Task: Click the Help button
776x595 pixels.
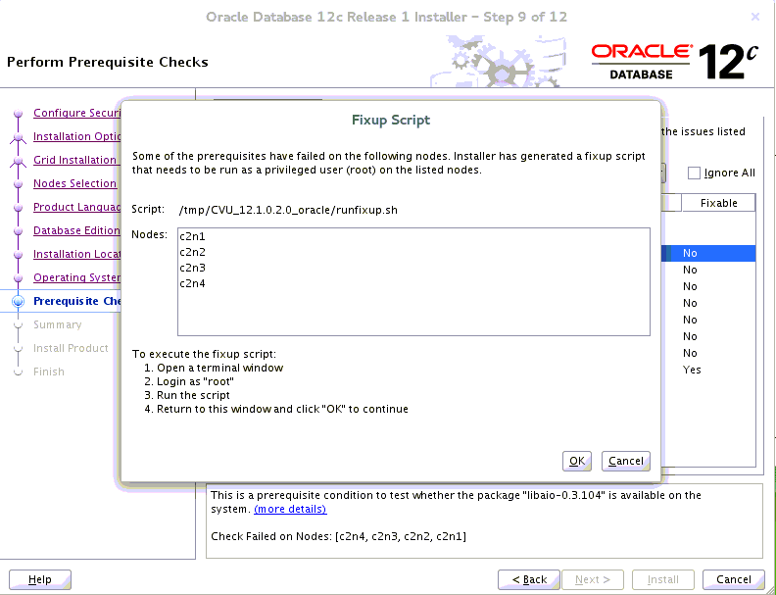Action: tap(40, 579)
